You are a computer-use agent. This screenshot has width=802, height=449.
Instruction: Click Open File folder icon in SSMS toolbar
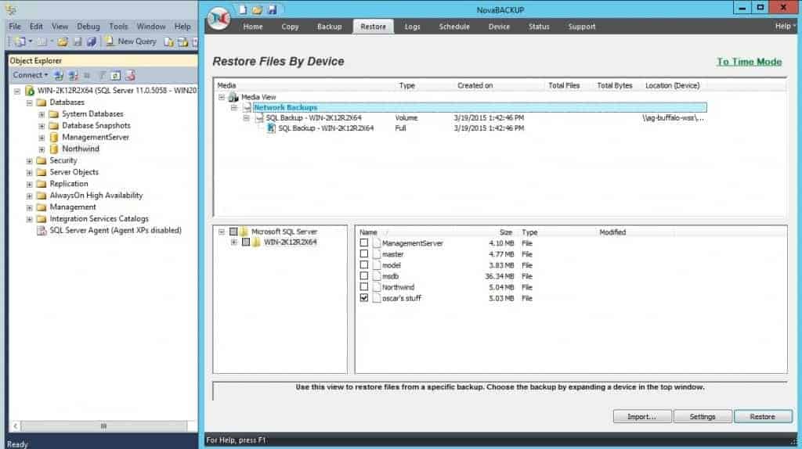pos(63,41)
